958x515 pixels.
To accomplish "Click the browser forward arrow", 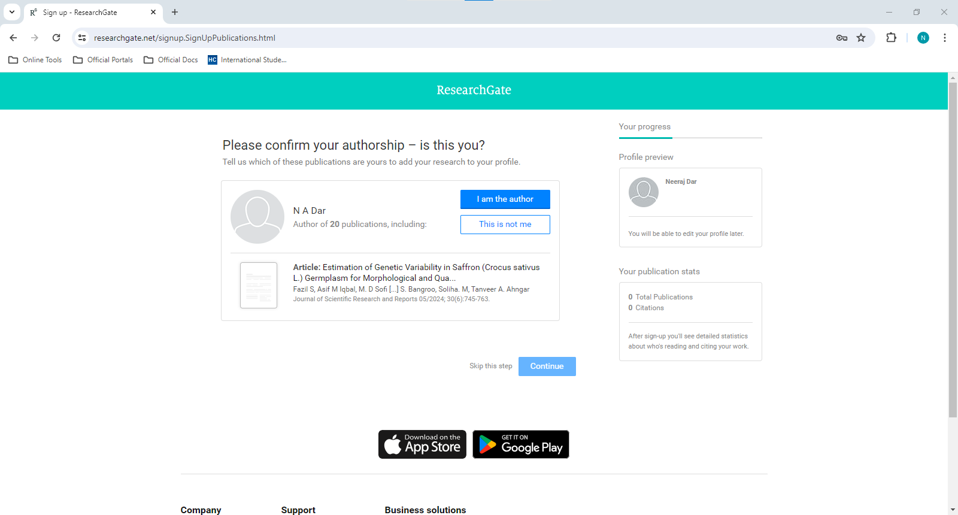I will 35,38.
